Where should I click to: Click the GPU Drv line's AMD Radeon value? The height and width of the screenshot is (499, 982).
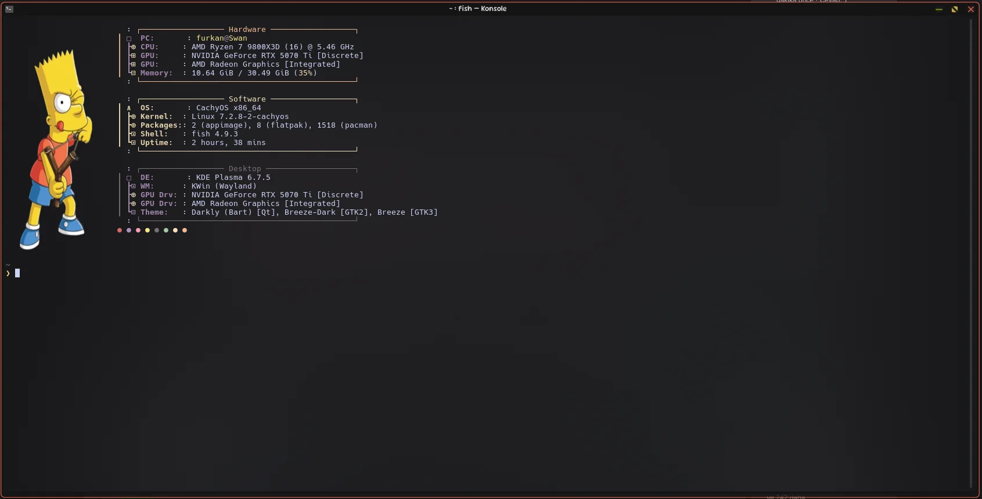pyautogui.click(x=266, y=204)
